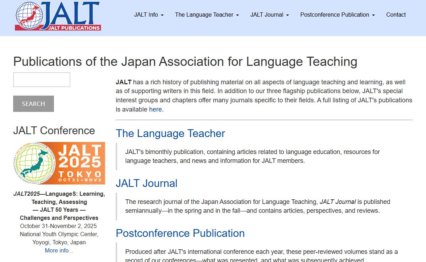Click the SEARCH button
The height and width of the screenshot is (262, 426).
click(33, 104)
